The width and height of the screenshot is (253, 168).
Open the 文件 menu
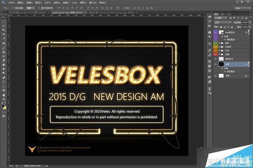click(x=11, y=3)
